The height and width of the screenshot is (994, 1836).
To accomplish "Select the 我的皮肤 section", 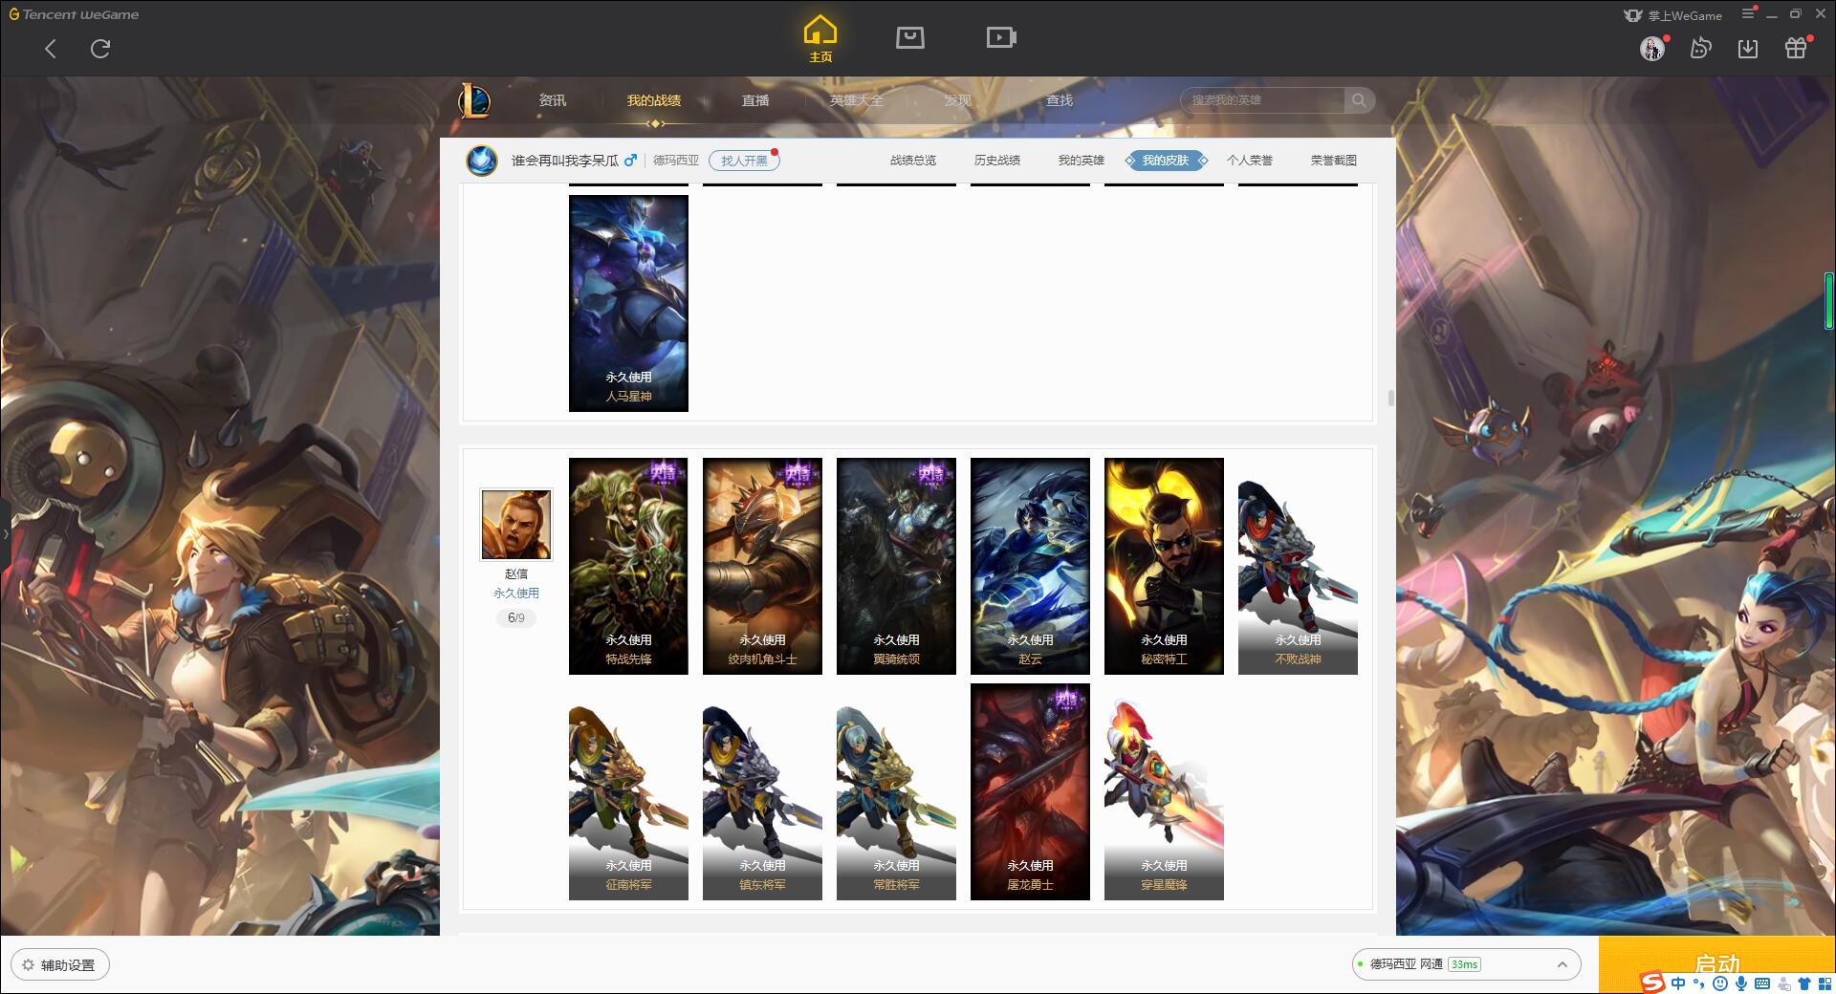I will (x=1166, y=161).
